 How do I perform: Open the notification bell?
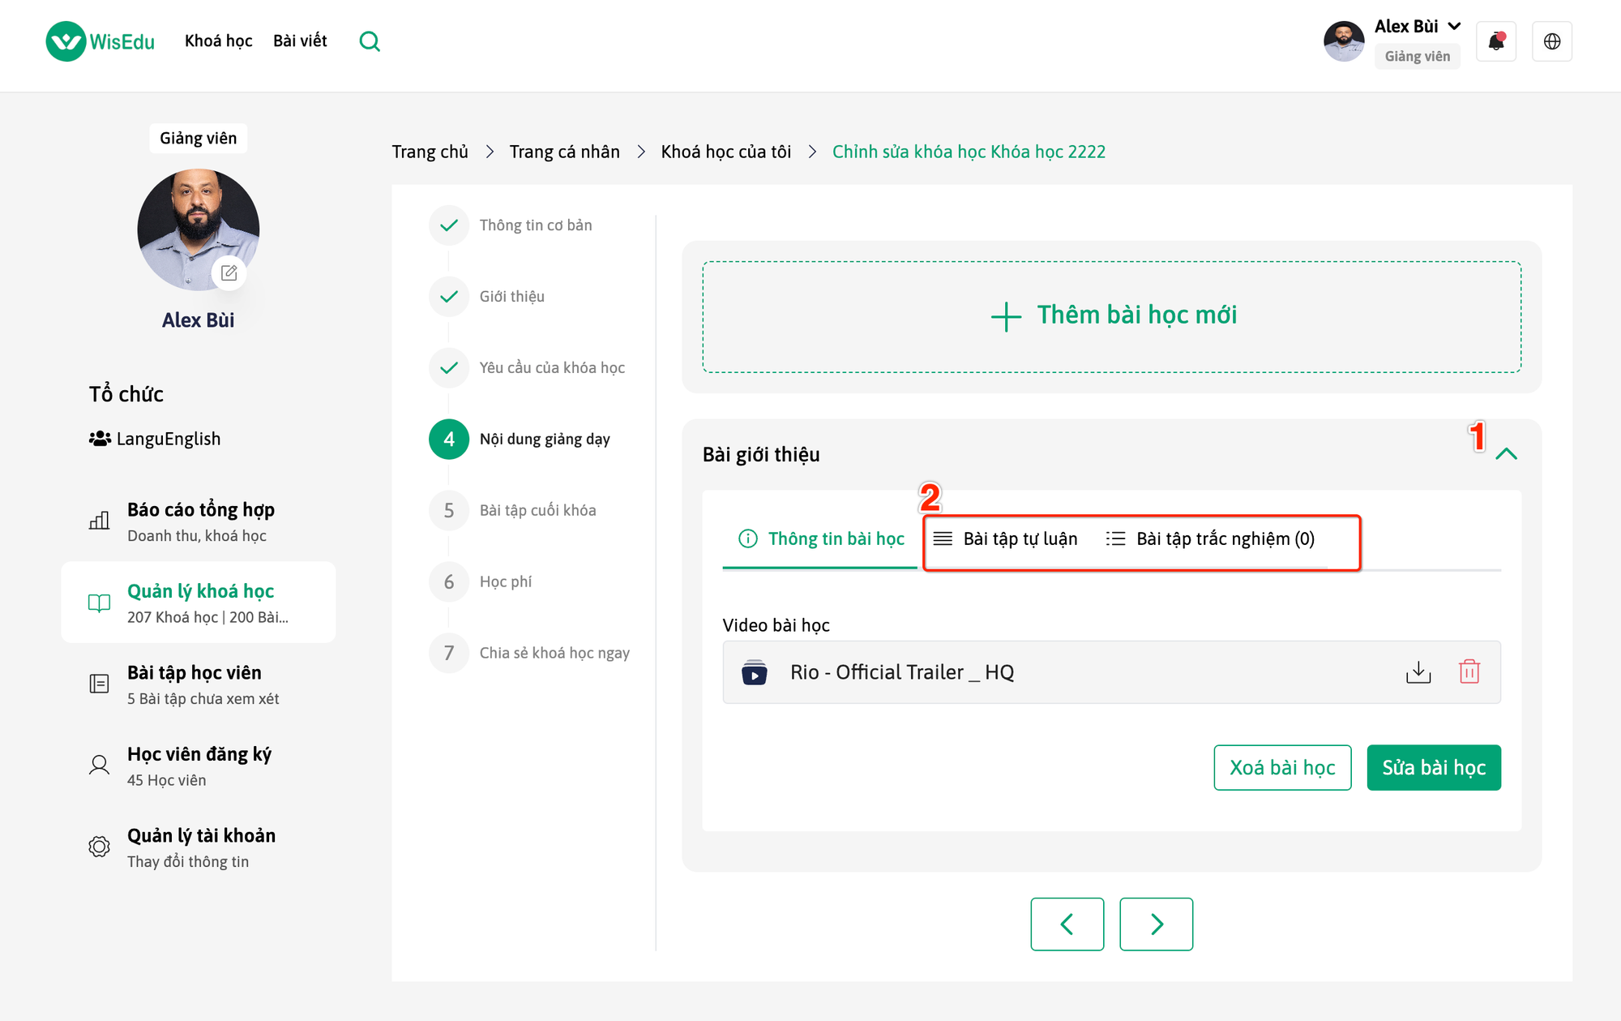[1496, 41]
